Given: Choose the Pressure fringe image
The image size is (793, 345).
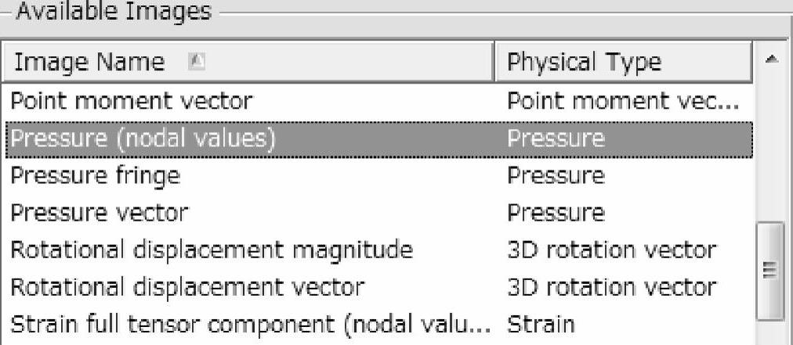Looking at the screenshot, I should 95,175.
